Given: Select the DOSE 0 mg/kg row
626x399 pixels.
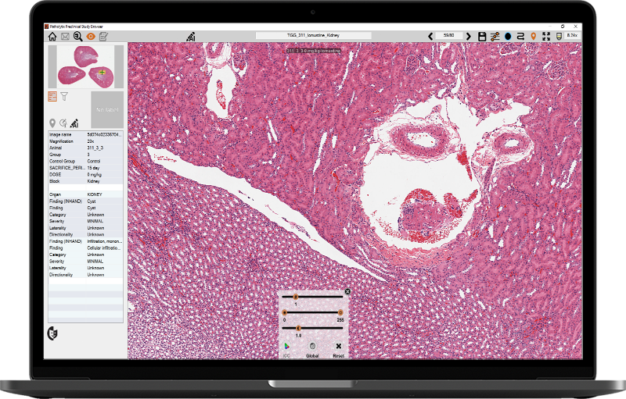Looking at the screenshot, I should click(x=86, y=174).
